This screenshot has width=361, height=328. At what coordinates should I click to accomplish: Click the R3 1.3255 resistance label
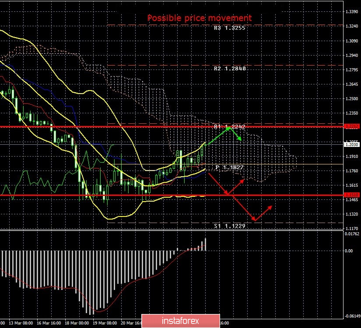point(230,28)
